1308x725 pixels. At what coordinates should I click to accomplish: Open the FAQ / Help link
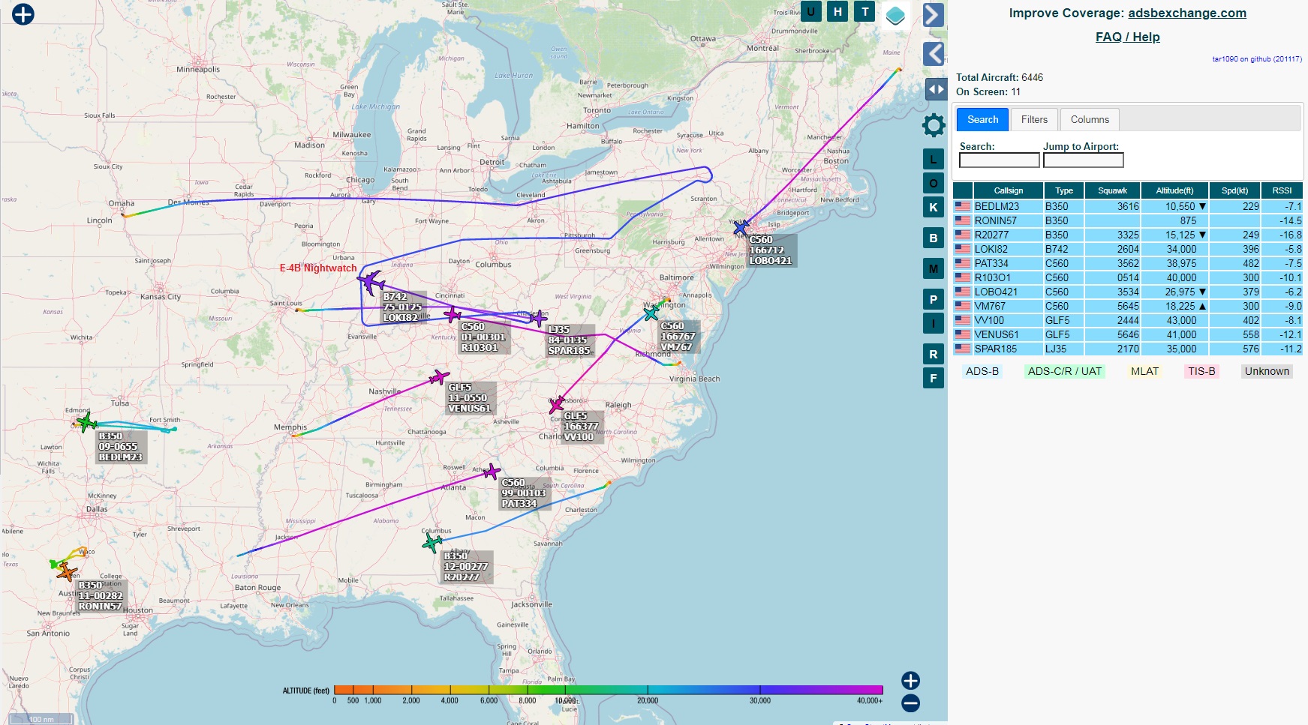(x=1127, y=37)
